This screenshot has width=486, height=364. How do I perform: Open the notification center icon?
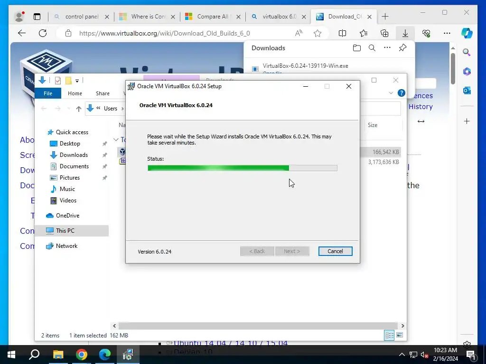coord(470,355)
